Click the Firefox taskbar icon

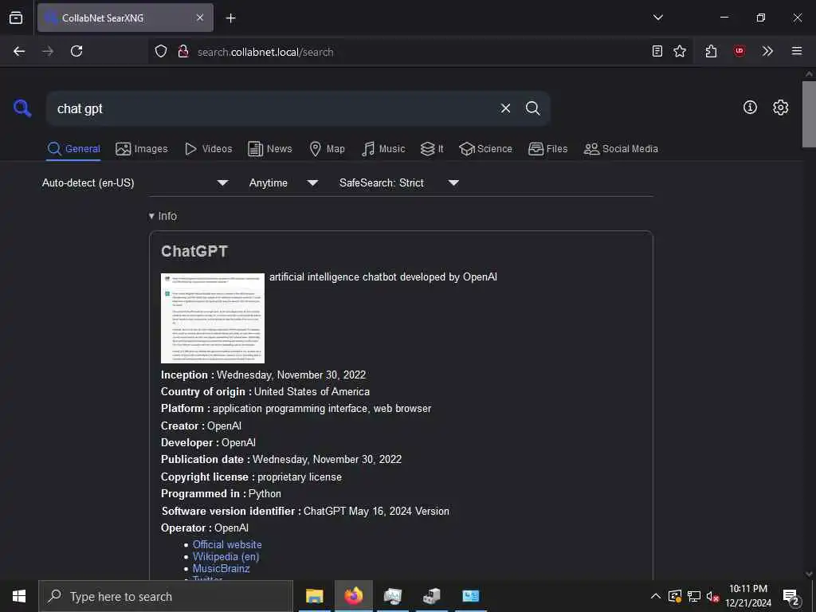tap(353, 596)
